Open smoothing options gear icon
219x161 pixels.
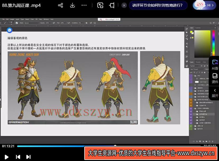(86, 23)
